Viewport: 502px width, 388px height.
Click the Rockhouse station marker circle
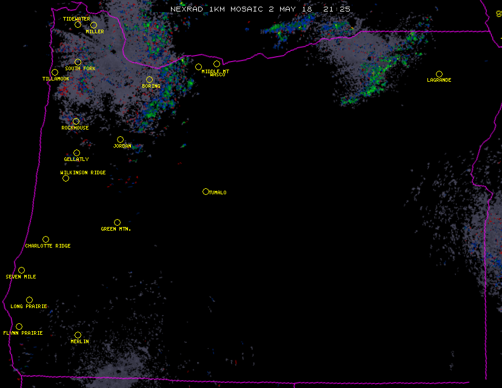tap(76, 122)
